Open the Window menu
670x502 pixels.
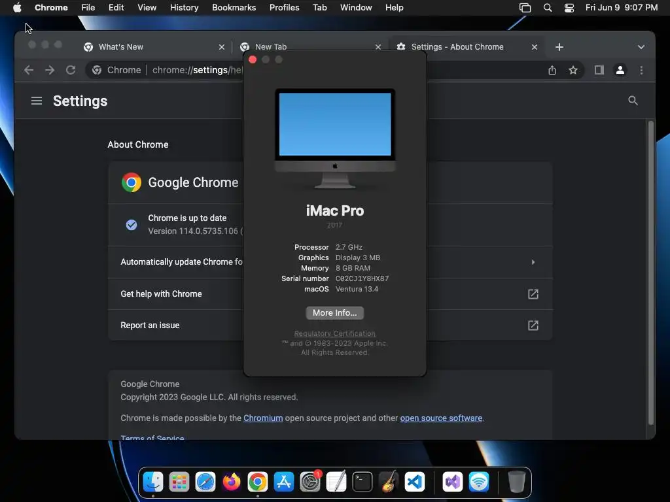[x=356, y=8]
